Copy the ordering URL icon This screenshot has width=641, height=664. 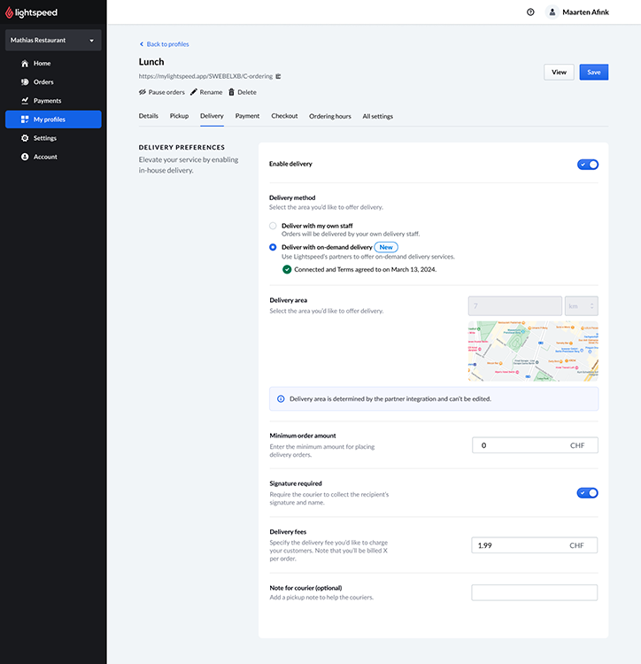[x=278, y=77]
